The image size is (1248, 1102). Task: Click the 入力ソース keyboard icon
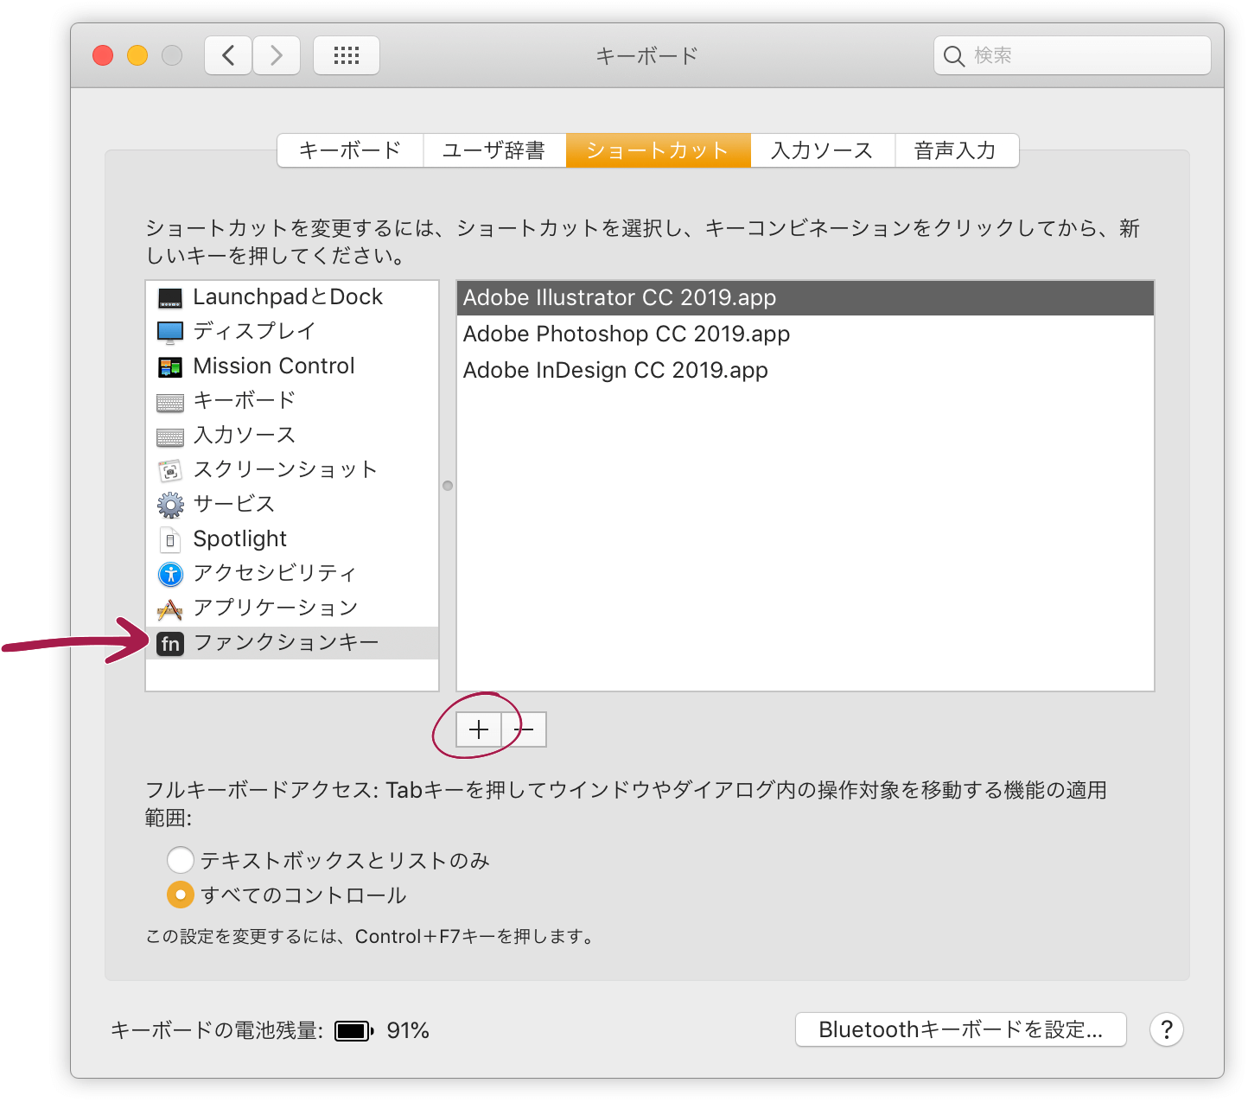click(x=170, y=437)
